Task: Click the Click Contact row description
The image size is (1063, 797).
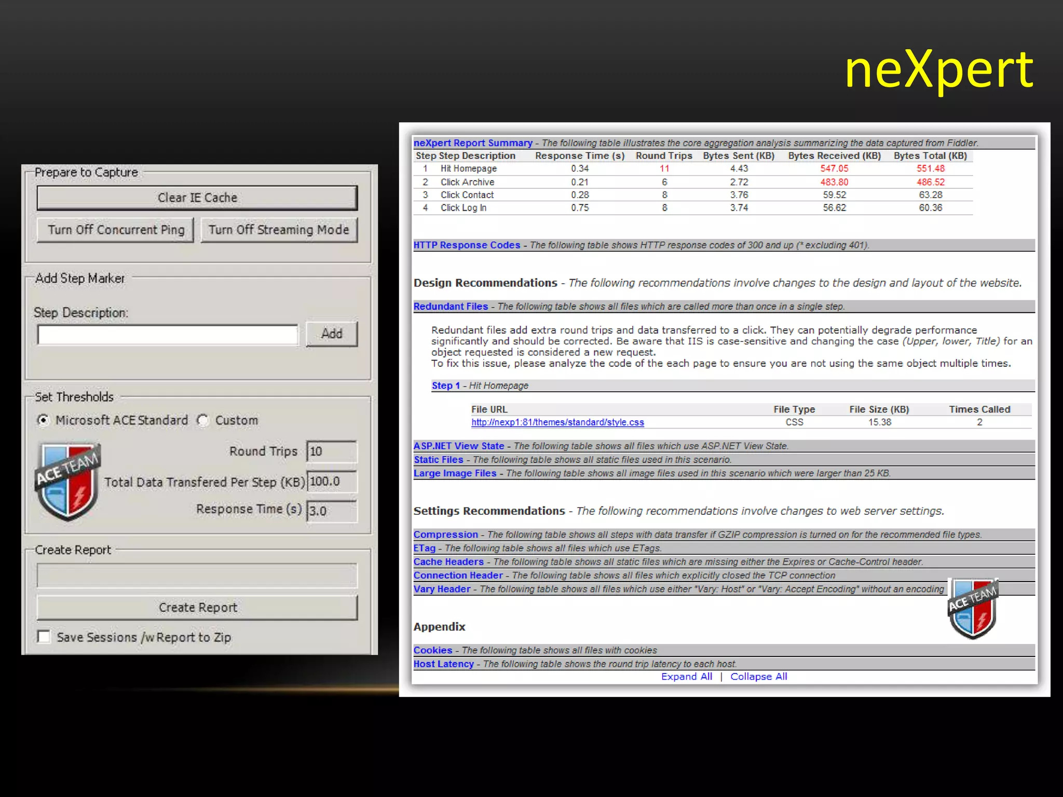Action: (x=467, y=195)
